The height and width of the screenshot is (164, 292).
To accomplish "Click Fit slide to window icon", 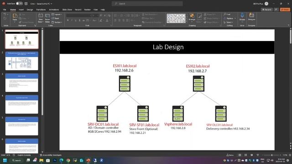I will coord(290,155).
